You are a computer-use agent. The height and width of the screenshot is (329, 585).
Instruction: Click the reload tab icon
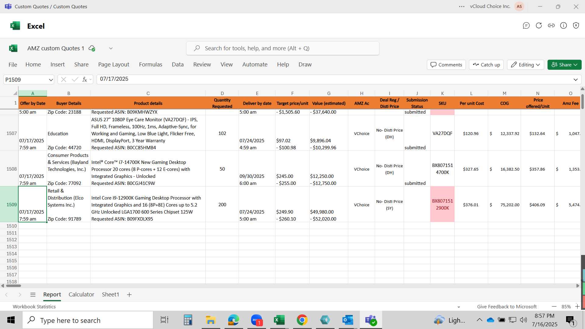click(539, 26)
